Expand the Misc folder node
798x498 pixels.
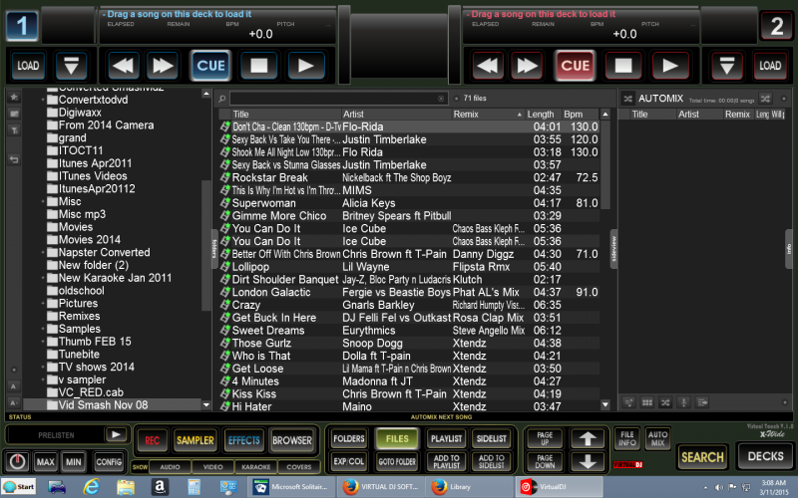[x=43, y=202]
